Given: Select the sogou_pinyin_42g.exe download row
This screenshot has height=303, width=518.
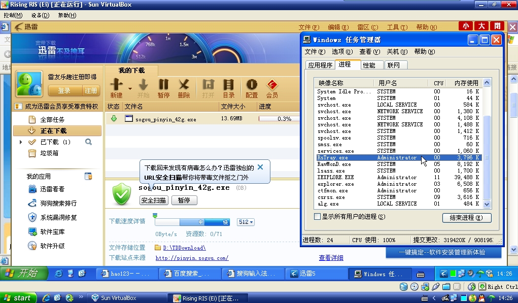Looking at the screenshot, I should [x=203, y=119].
